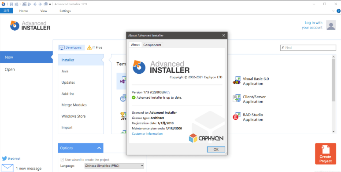Viewport: 341px width, 172px height.
Task: Collapse the ribbon using the chevron beside Help
Action: pos(334,11)
